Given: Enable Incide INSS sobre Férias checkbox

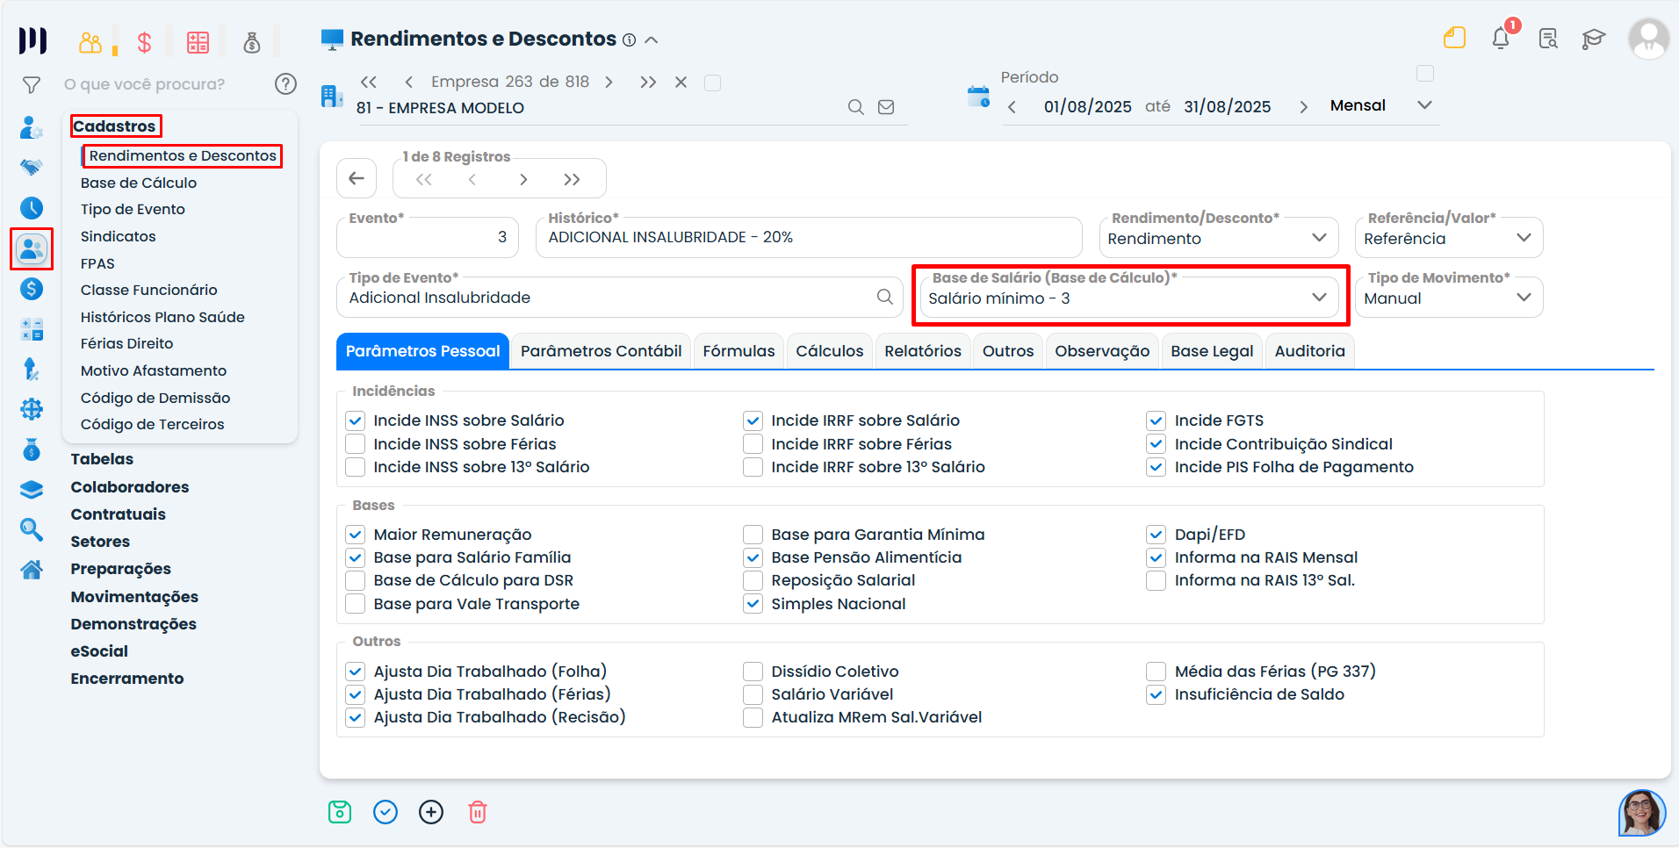Looking at the screenshot, I should click(x=356, y=444).
